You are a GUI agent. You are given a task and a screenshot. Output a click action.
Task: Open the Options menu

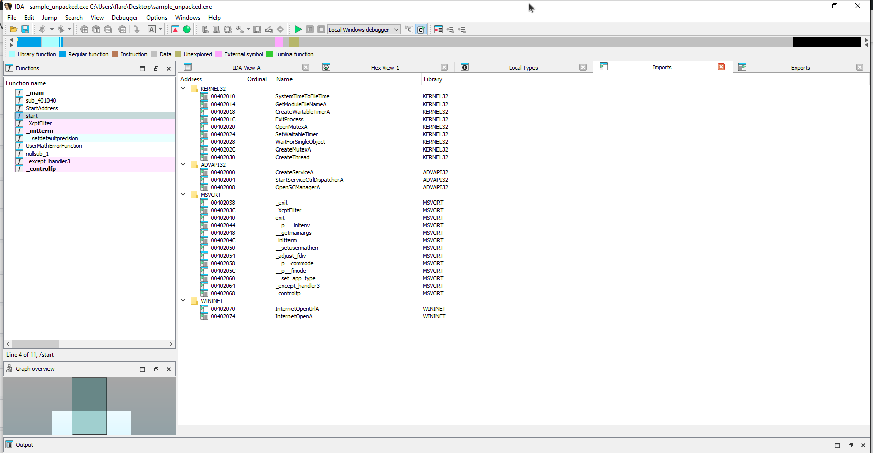[x=157, y=18]
